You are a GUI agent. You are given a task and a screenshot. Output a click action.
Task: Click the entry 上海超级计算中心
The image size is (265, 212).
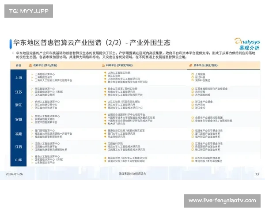[x=45, y=74]
